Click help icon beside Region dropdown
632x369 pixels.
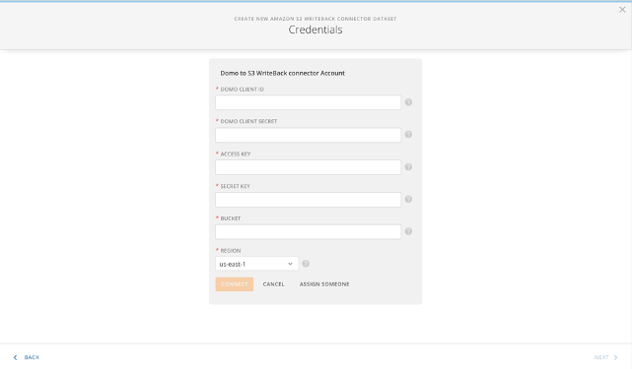tap(306, 264)
